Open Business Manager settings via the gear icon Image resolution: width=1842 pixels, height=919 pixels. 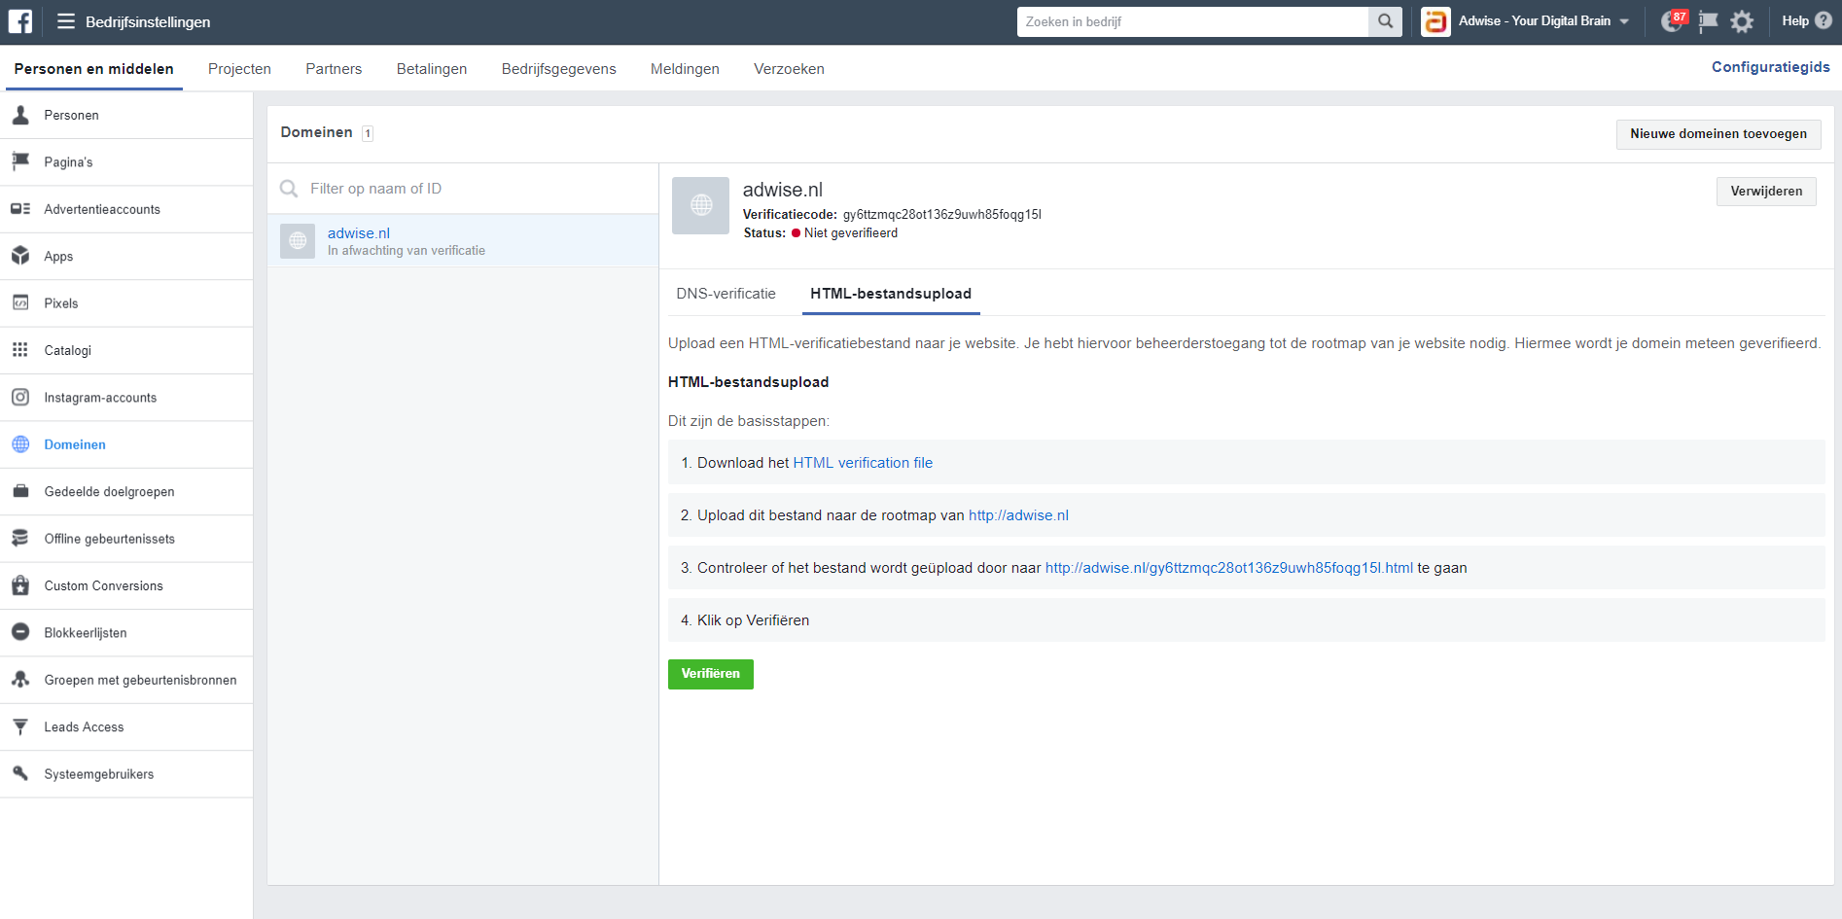click(x=1742, y=20)
